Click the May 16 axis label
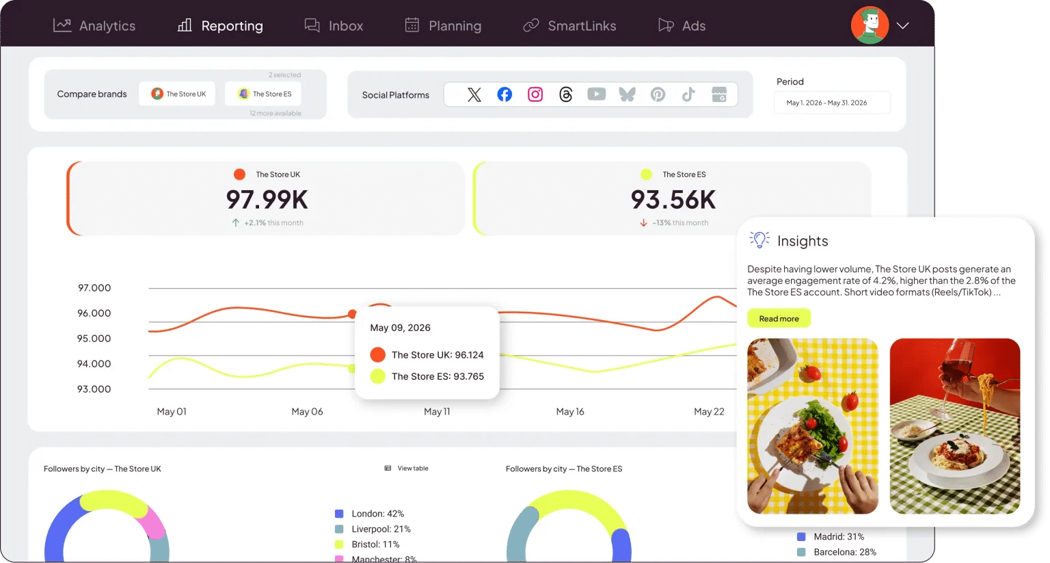 tap(570, 412)
